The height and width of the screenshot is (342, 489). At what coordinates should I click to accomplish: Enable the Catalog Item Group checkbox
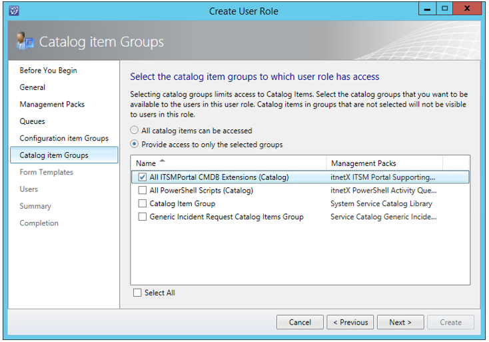(x=143, y=204)
